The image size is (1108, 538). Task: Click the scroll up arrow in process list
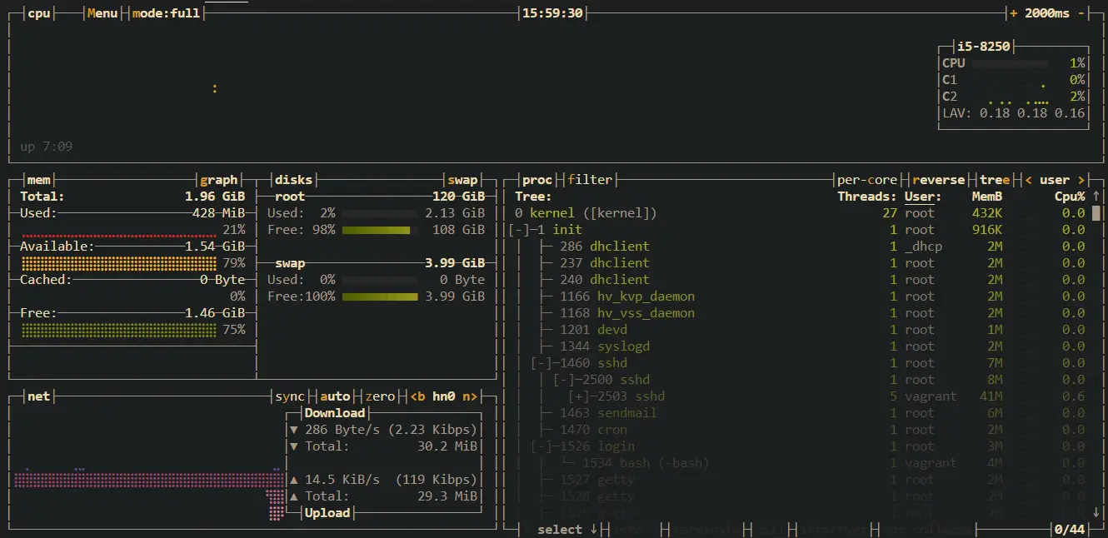point(1096,197)
